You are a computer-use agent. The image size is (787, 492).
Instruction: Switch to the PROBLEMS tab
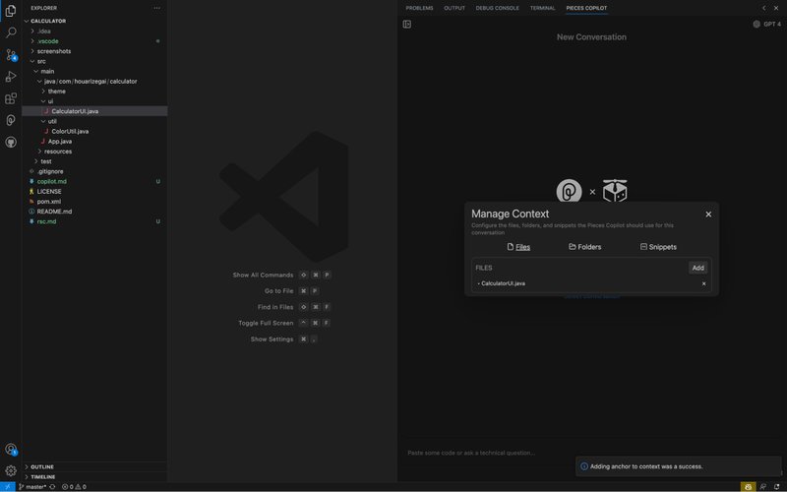[419, 8]
